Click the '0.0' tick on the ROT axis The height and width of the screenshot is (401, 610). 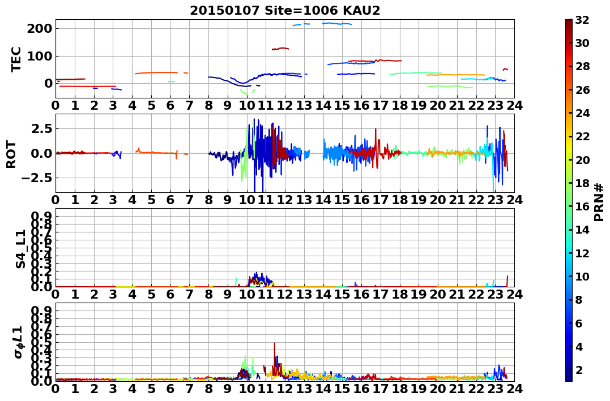pos(42,153)
